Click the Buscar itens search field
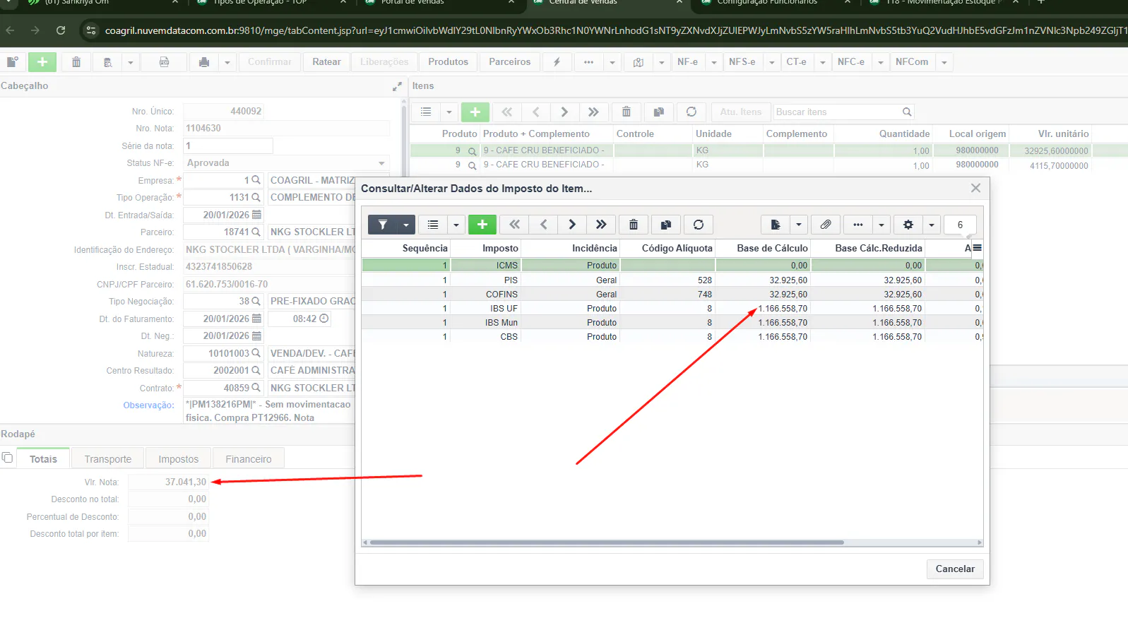1128x635 pixels. [x=838, y=112]
